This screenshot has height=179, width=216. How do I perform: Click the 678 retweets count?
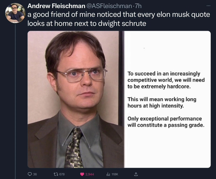[x=62, y=174]
